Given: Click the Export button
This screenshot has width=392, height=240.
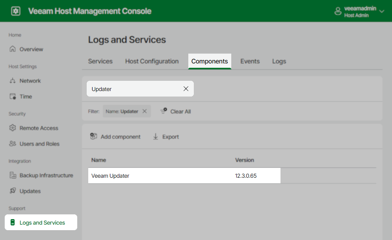Looking at the screenshot, I should (x=166, y=136).
